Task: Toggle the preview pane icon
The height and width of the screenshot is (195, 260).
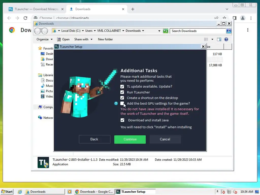Action: coord(219,39)
